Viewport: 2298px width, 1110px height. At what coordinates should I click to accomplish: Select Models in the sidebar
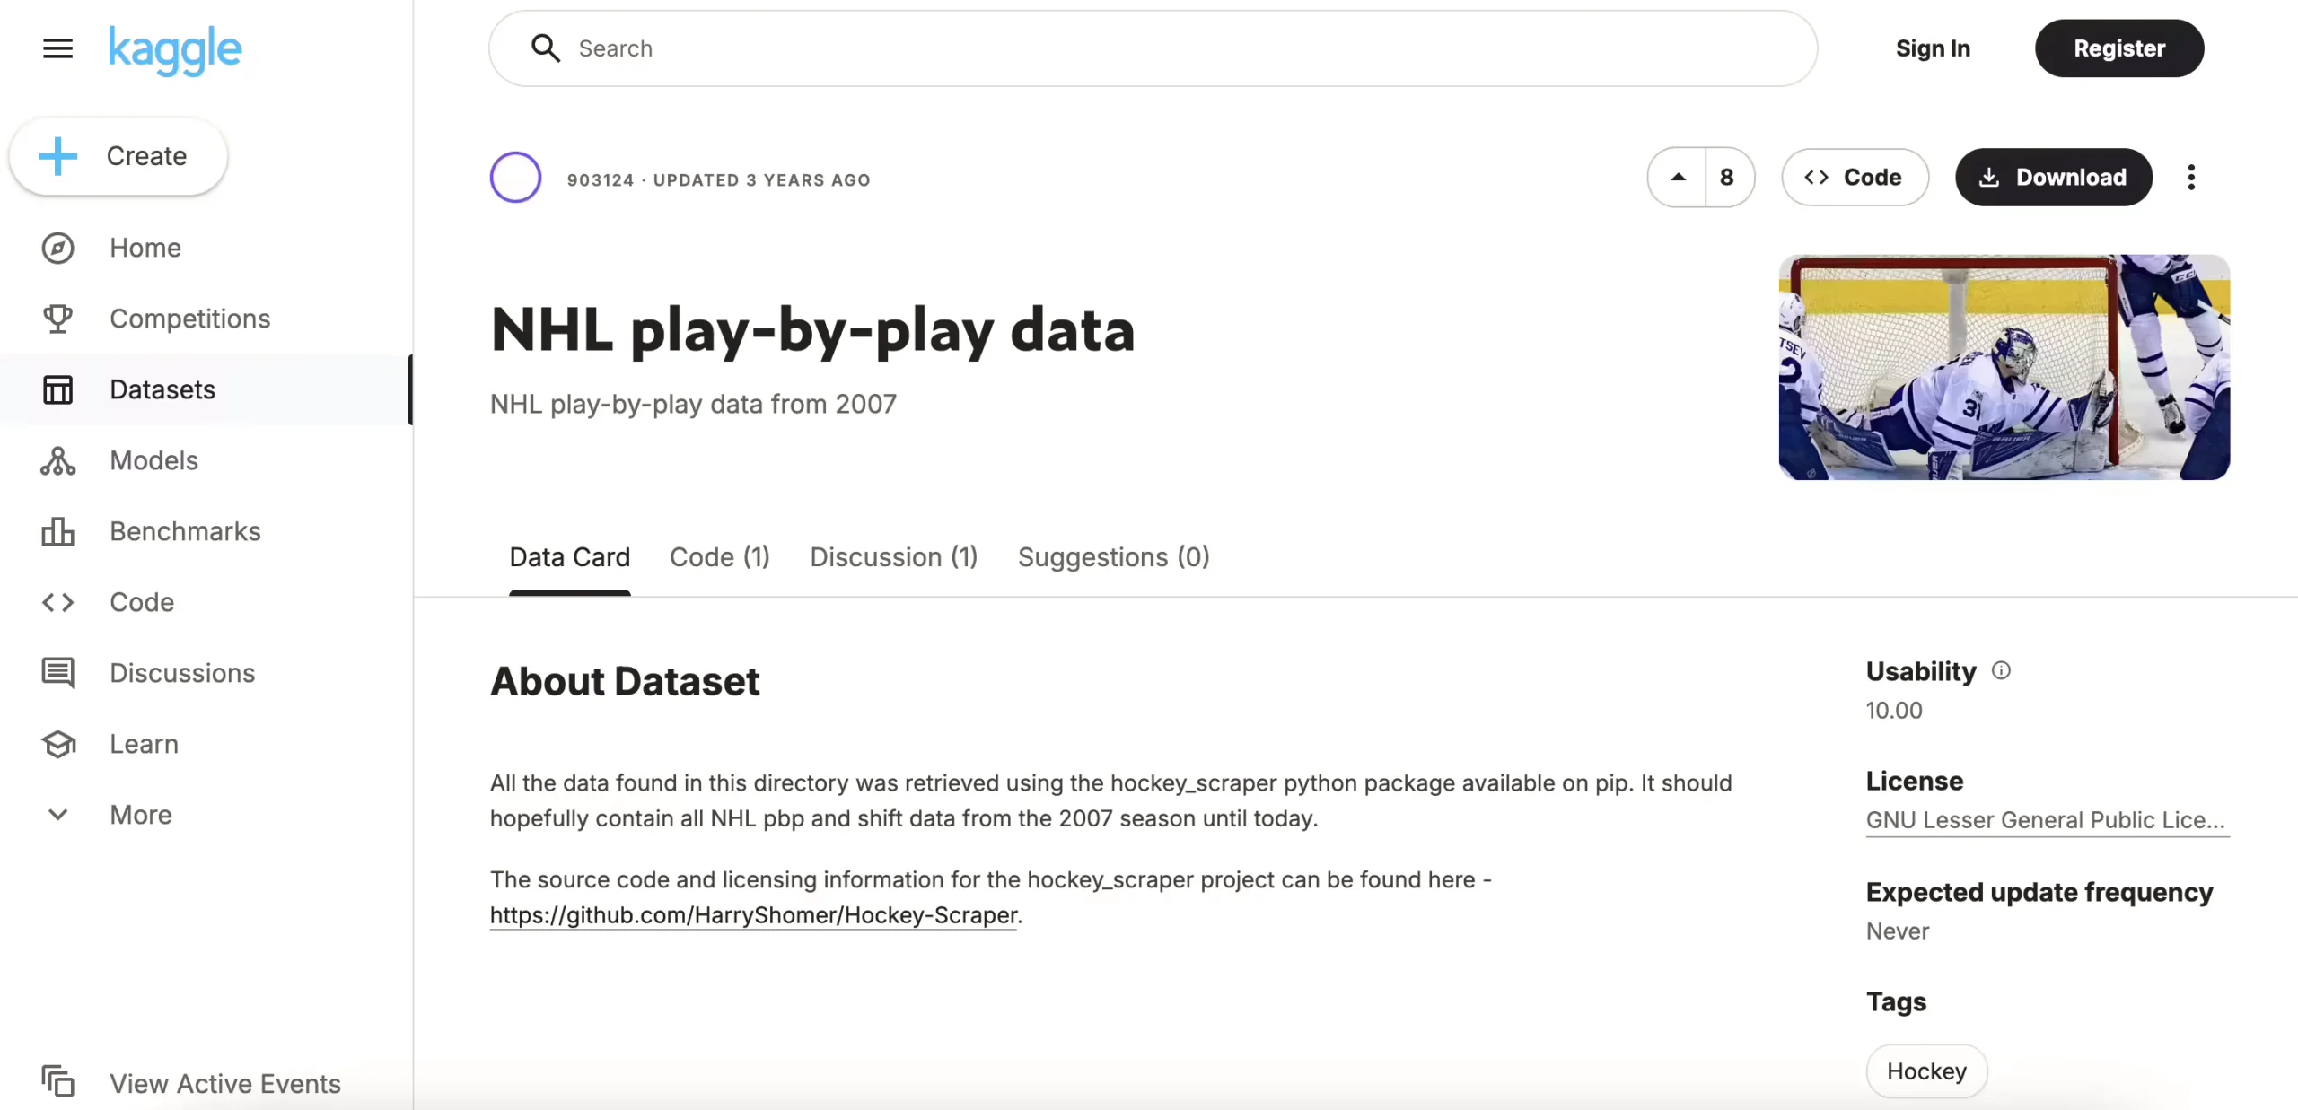pos(206,460)
